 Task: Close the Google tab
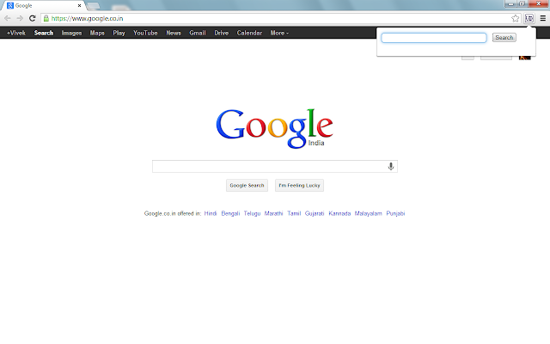pos(79,6)
